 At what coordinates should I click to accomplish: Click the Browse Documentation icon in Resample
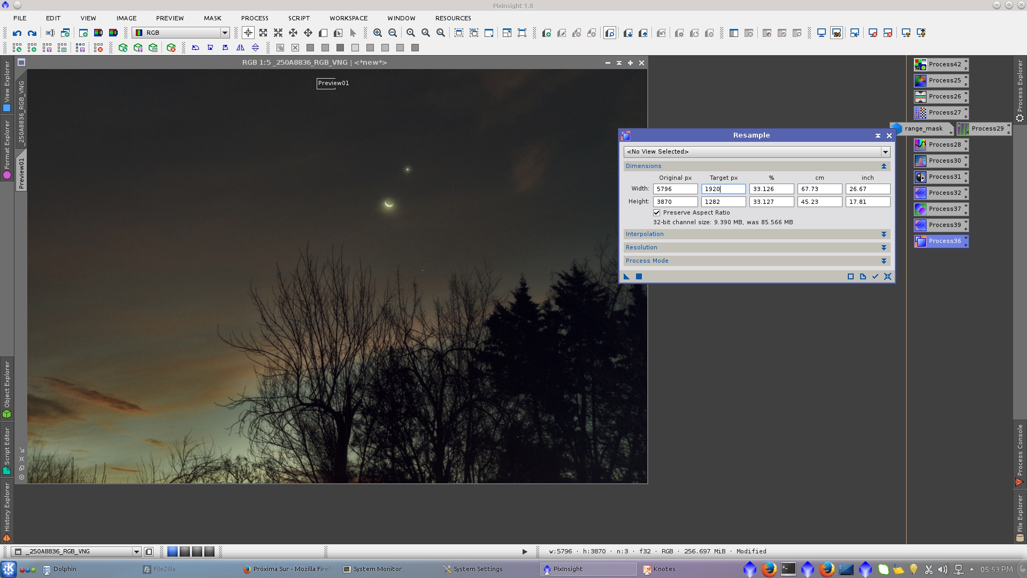pyautogui.click(x=863, y=277)
